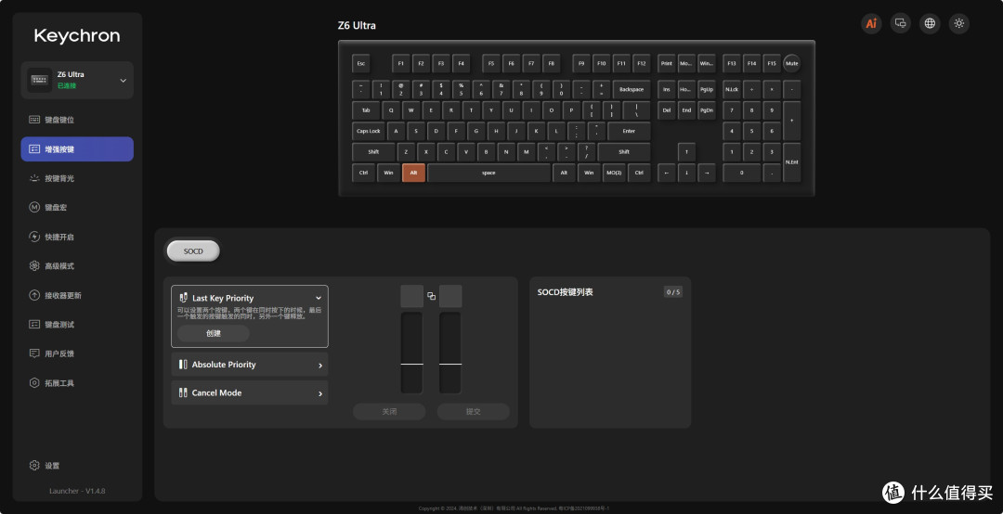
Task: Click the left arrow key on keyboard
Action: (666, 173)
